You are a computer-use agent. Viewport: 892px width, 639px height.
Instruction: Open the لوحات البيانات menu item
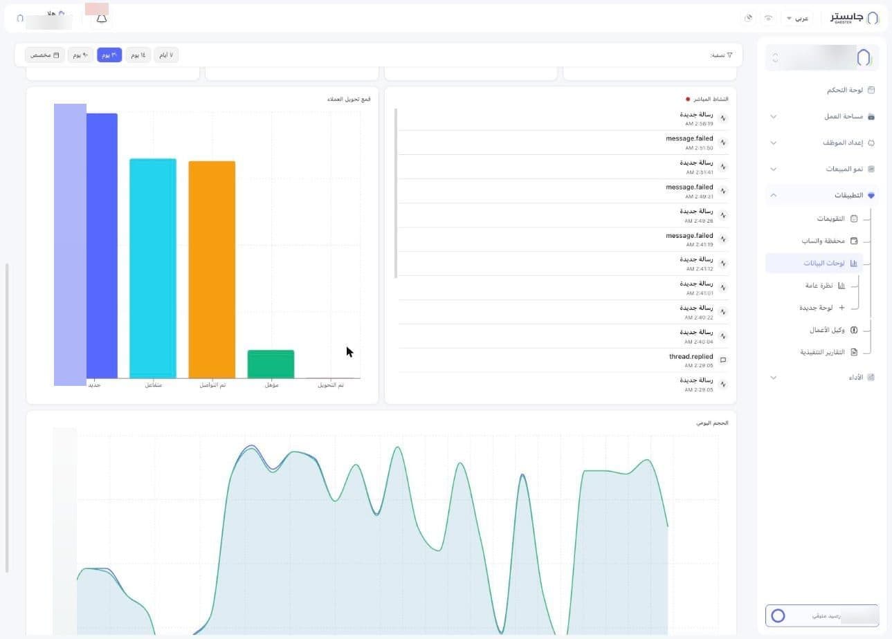(x=814, y=263)
